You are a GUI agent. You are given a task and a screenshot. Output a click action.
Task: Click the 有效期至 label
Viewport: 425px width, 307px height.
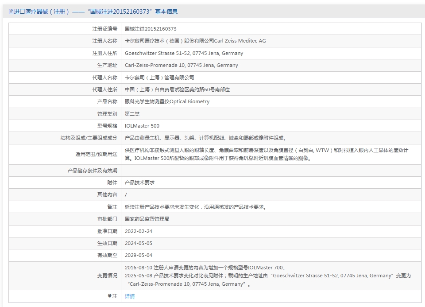pos(107,255)
